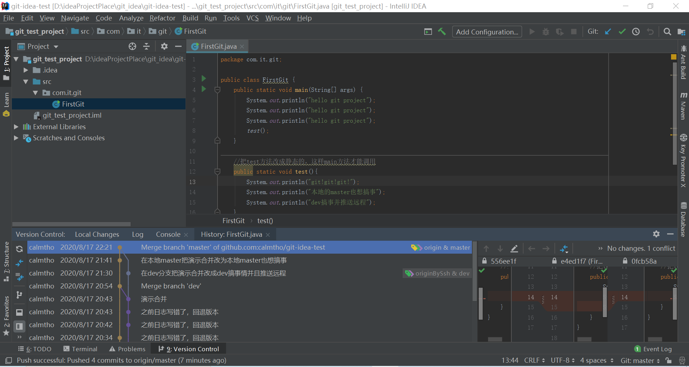
Task: Toggle the Project tool window stripe button
Action: (6, 63)
